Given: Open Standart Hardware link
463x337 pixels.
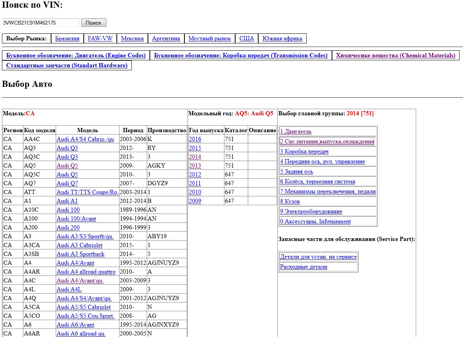Looking at the screenshot, I should [67, 65].
